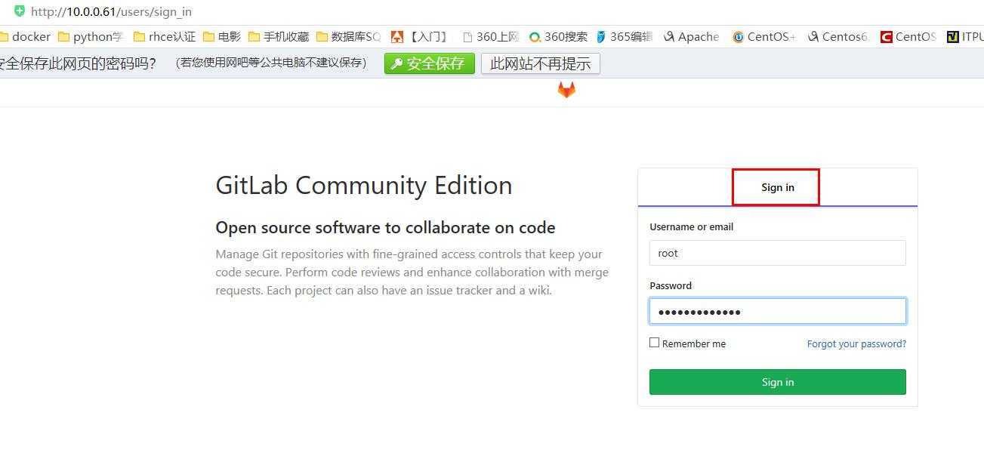Click the GitLab fox logo
Image resolution: width=984 pixels, height=462 pixels.
click(566, 90)
